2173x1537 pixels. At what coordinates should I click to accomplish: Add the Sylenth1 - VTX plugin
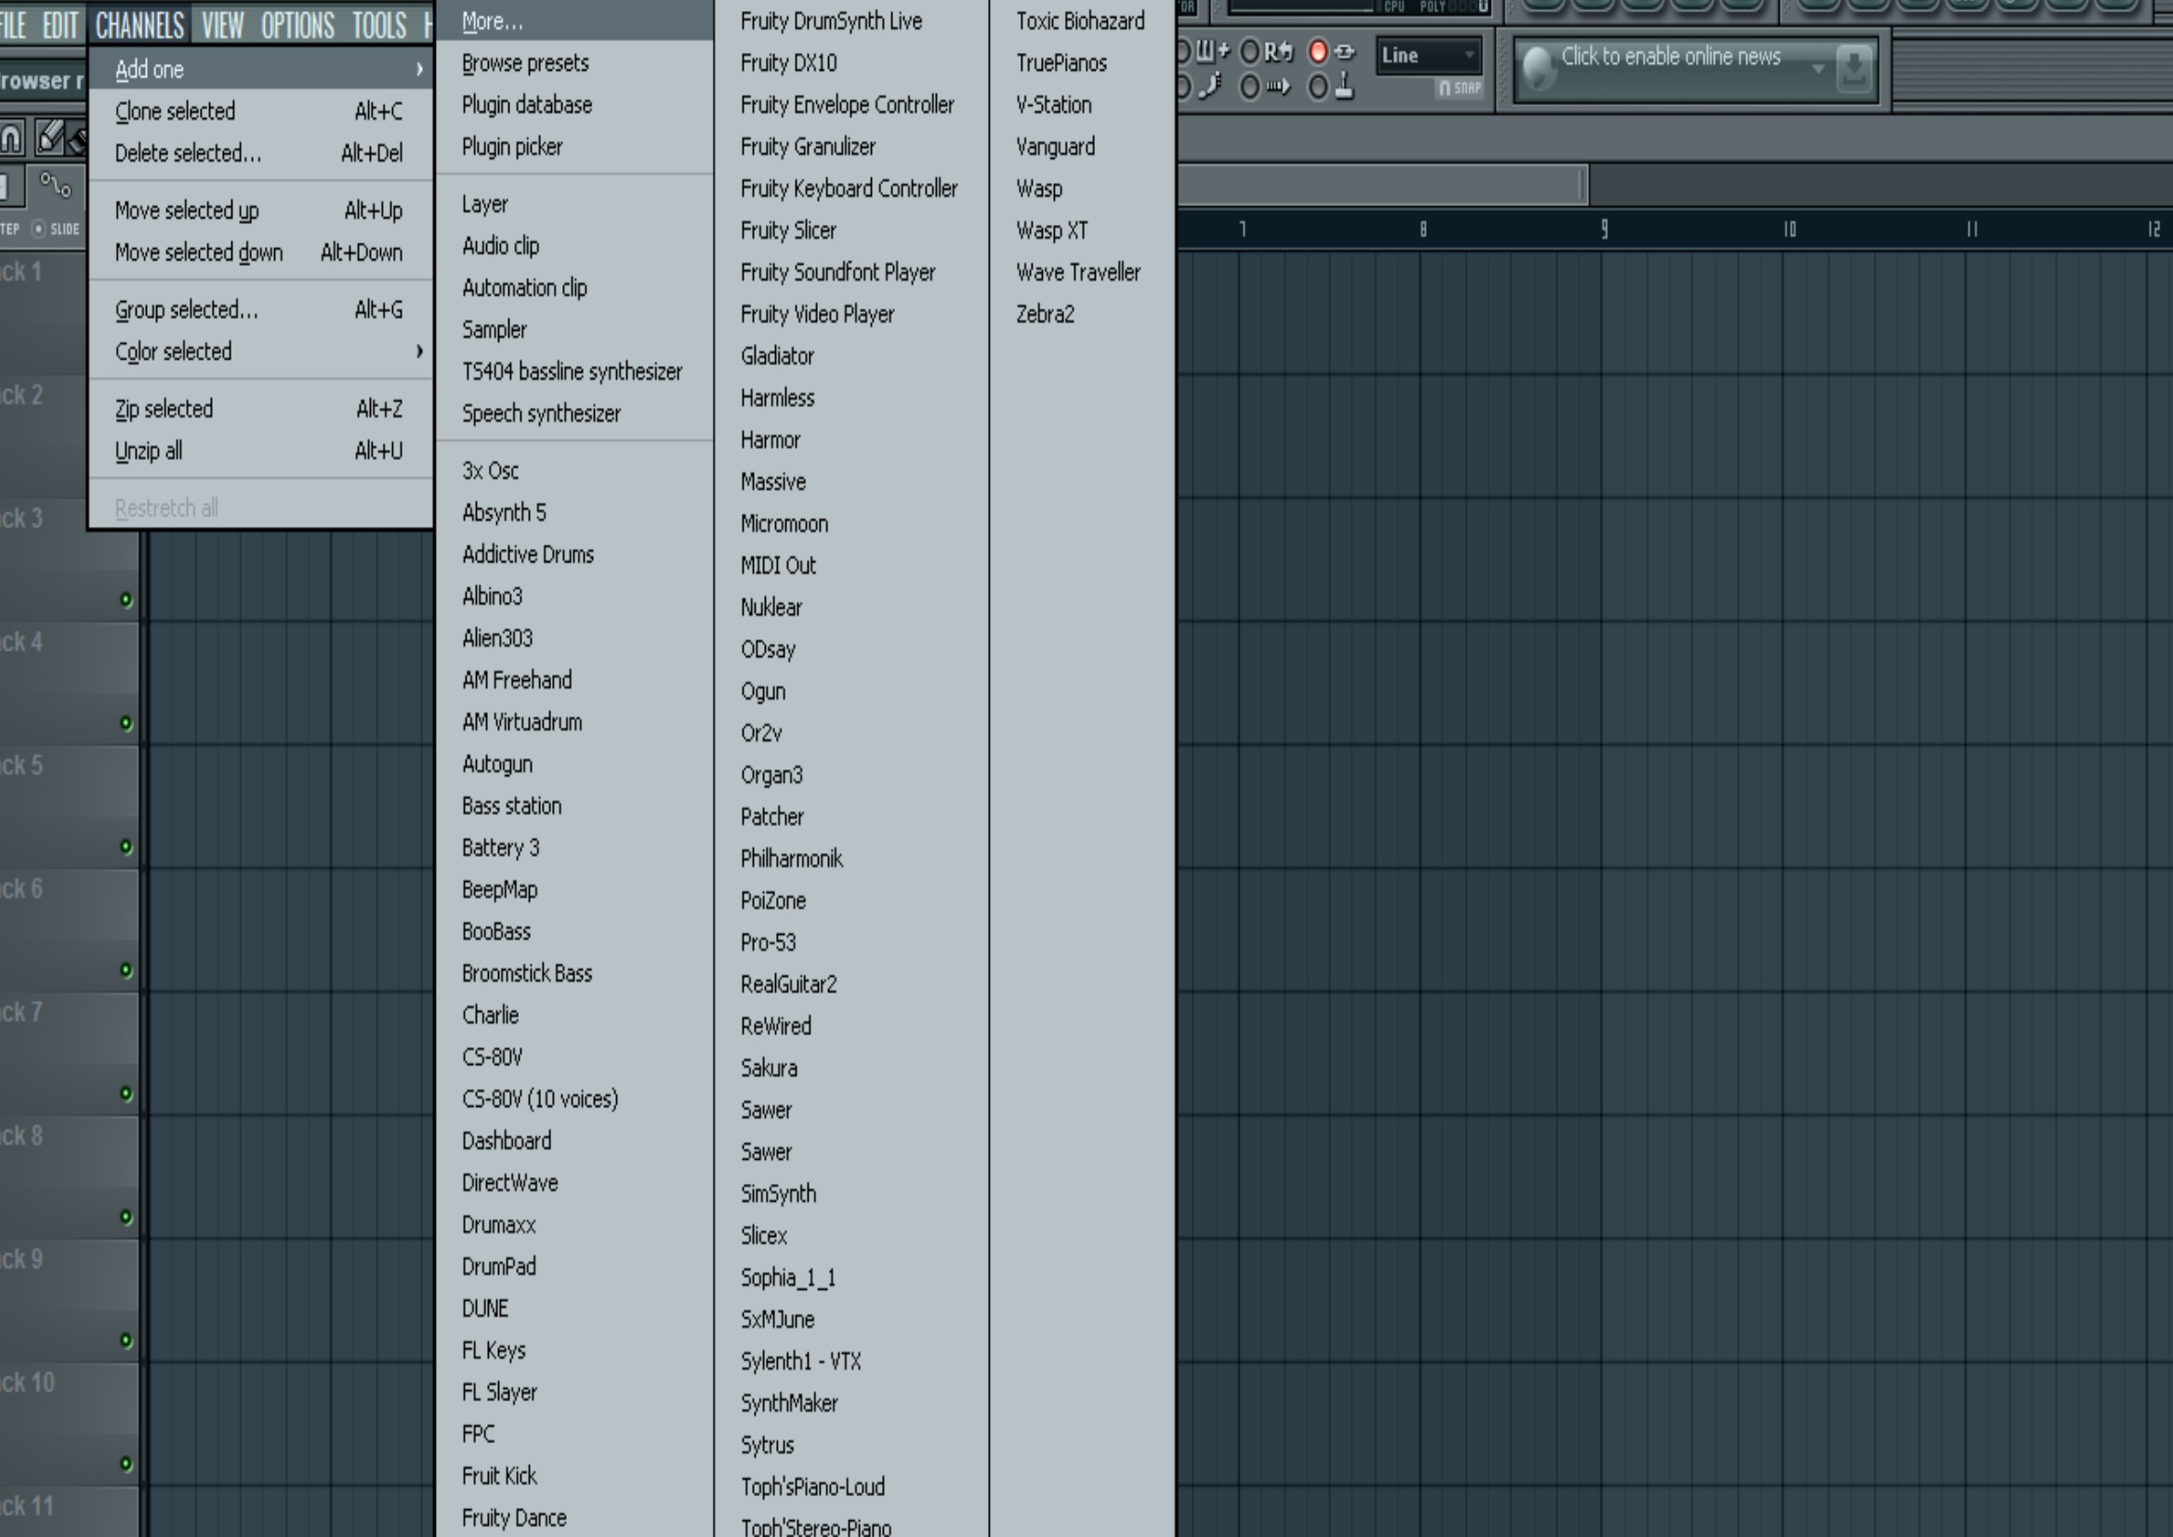pyautogui.click(x=851, y=1360)
